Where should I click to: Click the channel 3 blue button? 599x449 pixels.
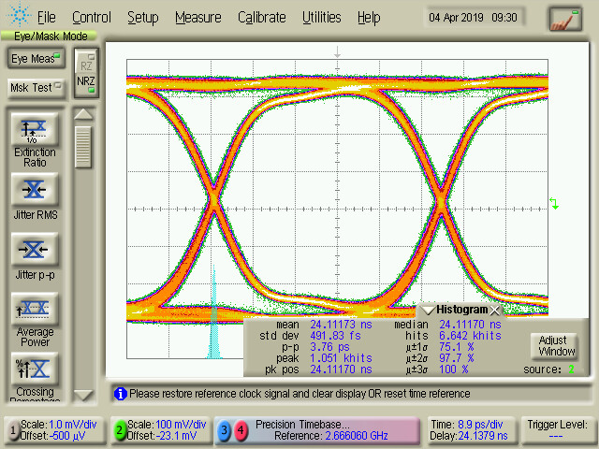(225, 430)
